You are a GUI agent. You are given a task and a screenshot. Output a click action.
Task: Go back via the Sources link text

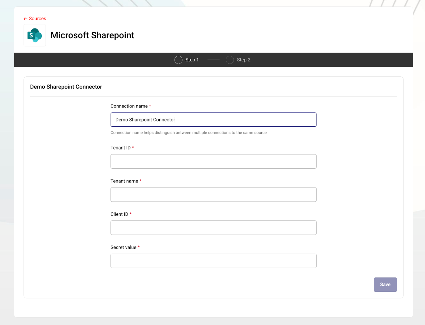tap(37, 19)
